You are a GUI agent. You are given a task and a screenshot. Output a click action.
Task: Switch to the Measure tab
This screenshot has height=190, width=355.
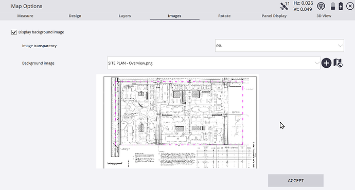coord(25,16)
